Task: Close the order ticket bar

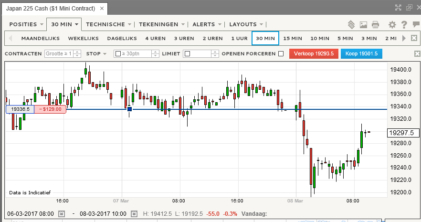Action: tap(417, 53)
